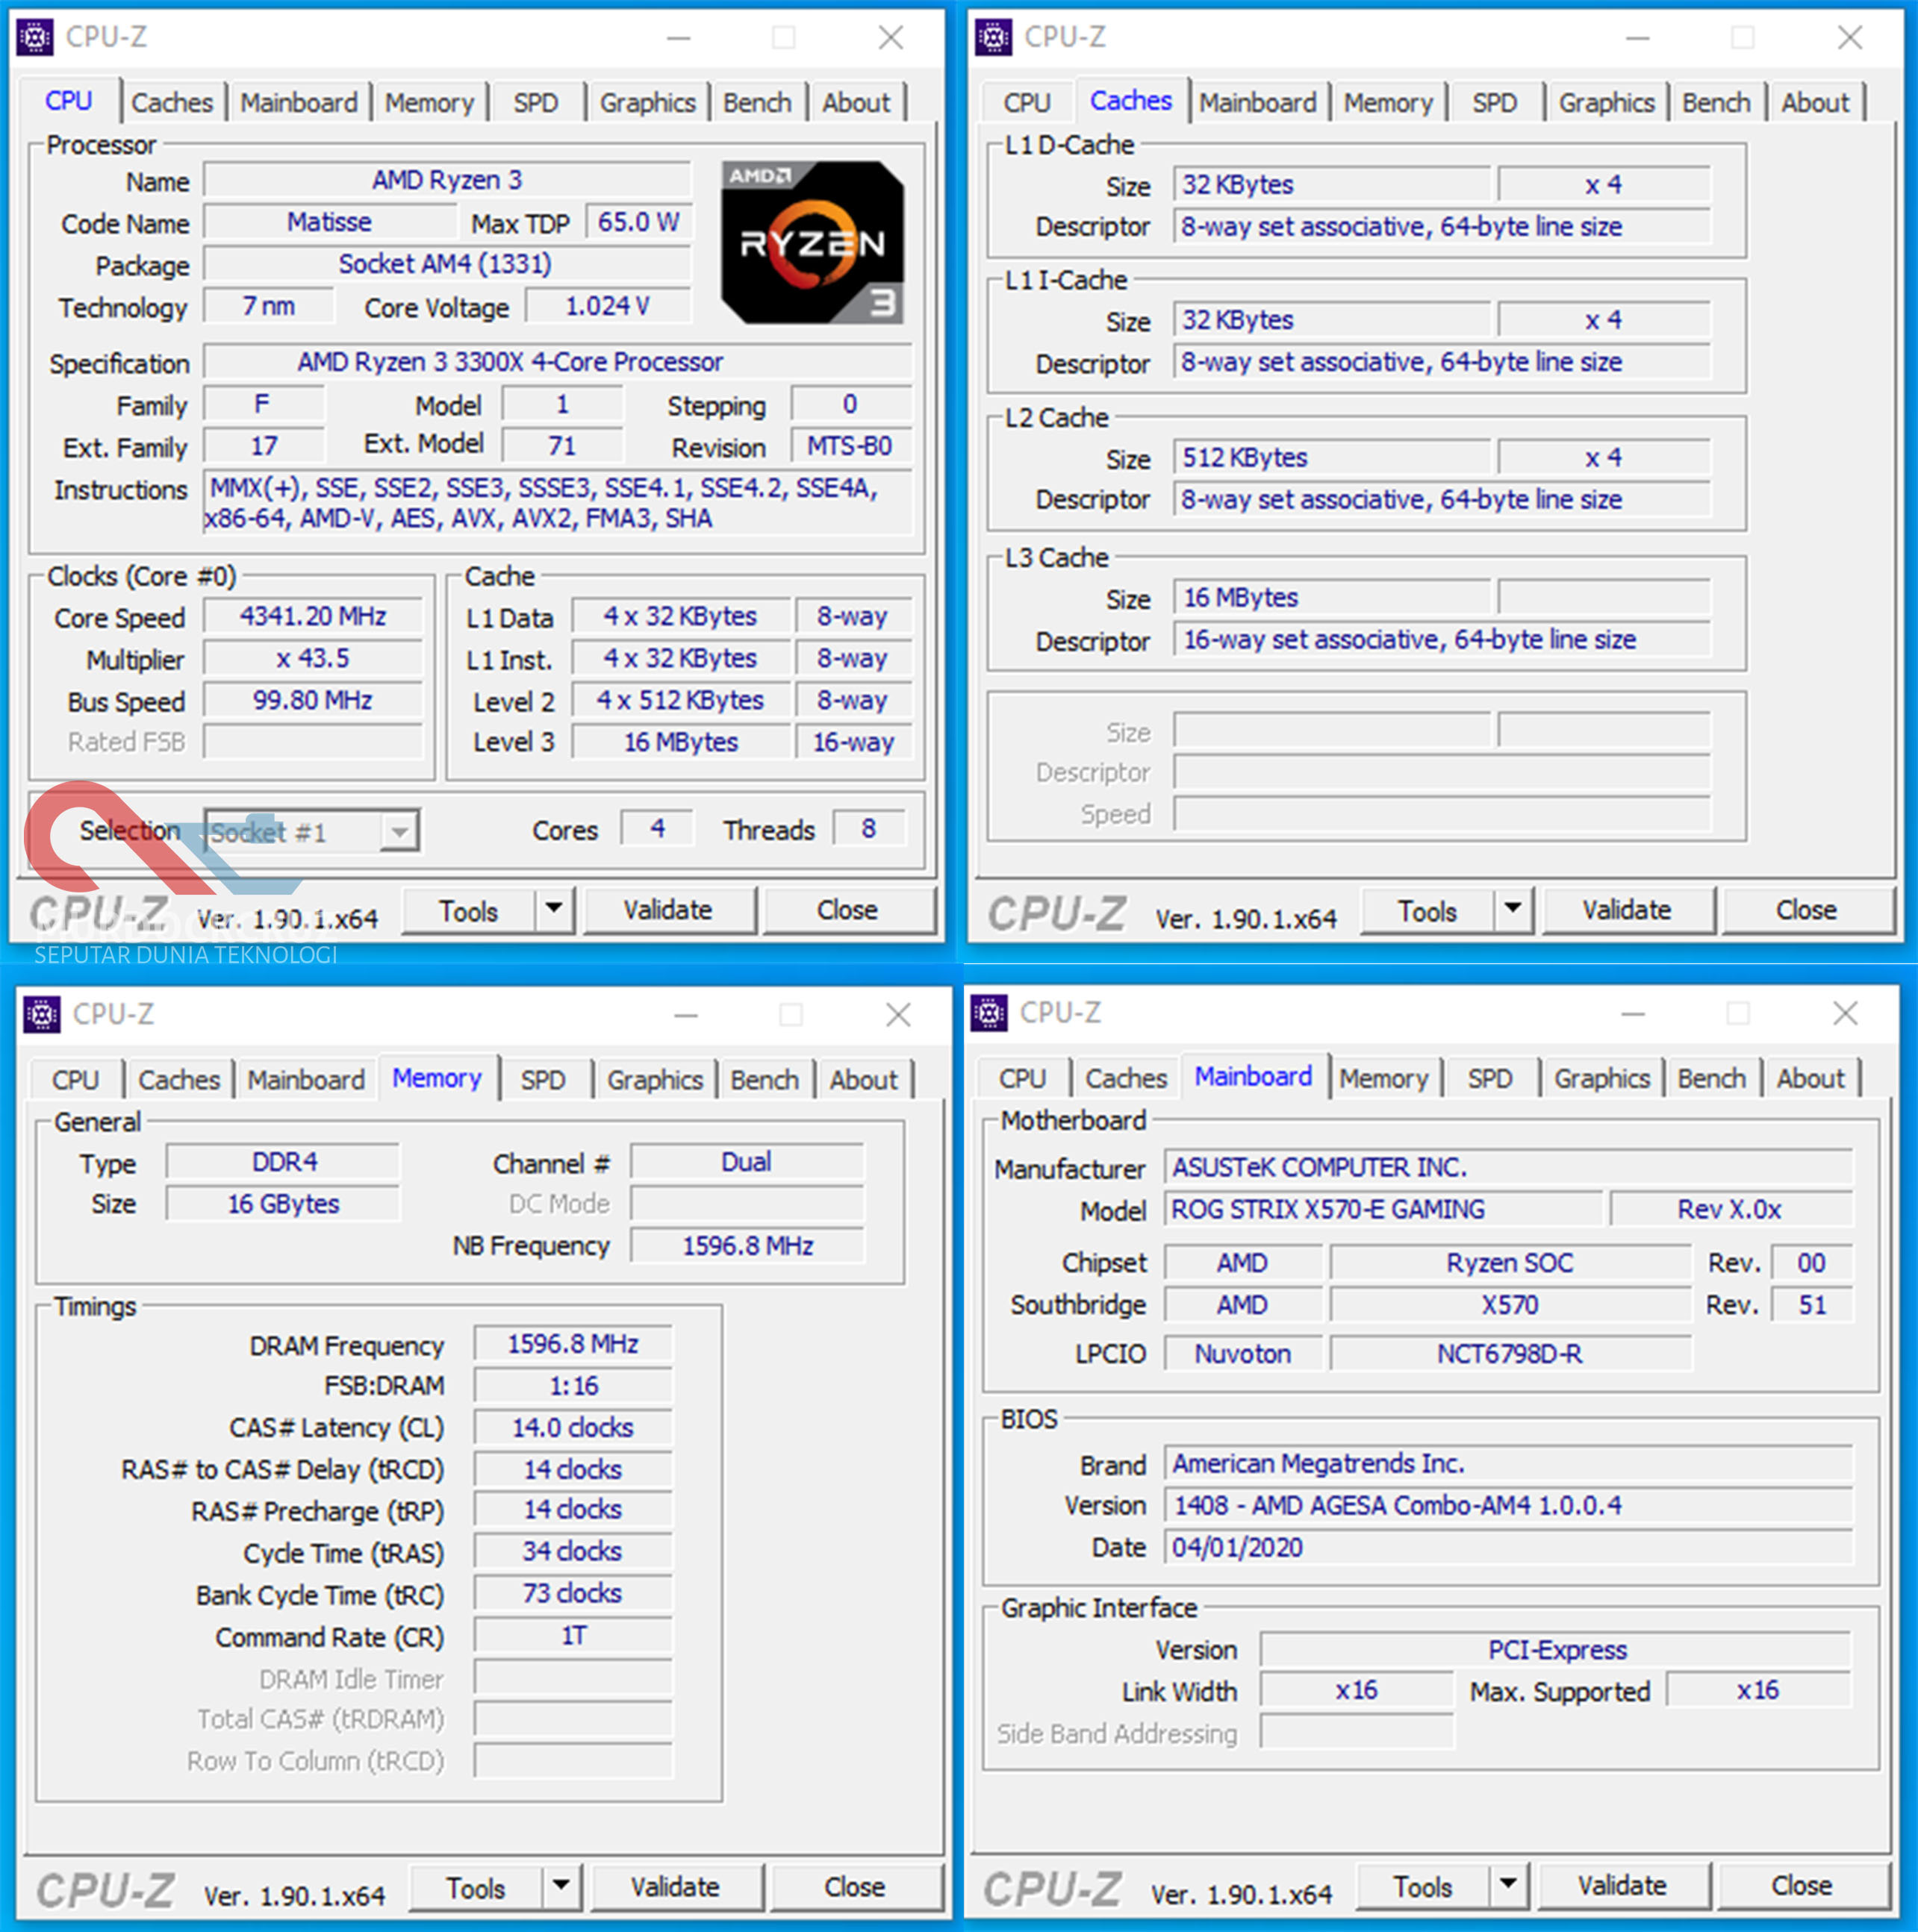This screenshot has height=1932, width=1918.
Task: Click L2 Cache size 512 KBytes in Caches window
Action: click(x=1332, y=458)
